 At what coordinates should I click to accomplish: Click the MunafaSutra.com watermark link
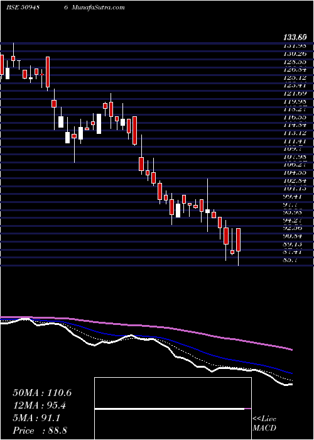[98, 8]
